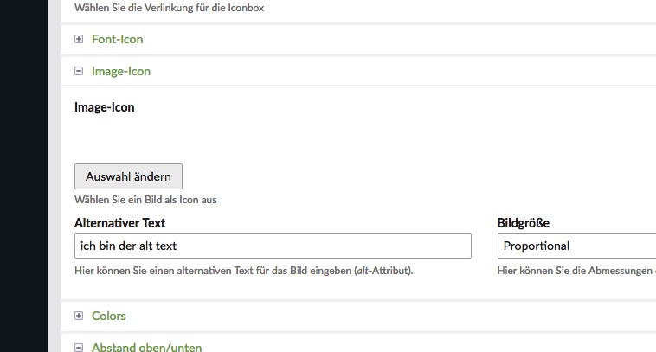This screenshot has height=352, width=656.
Task: Expand the Colors section via its label
Action: click(108, 316)
